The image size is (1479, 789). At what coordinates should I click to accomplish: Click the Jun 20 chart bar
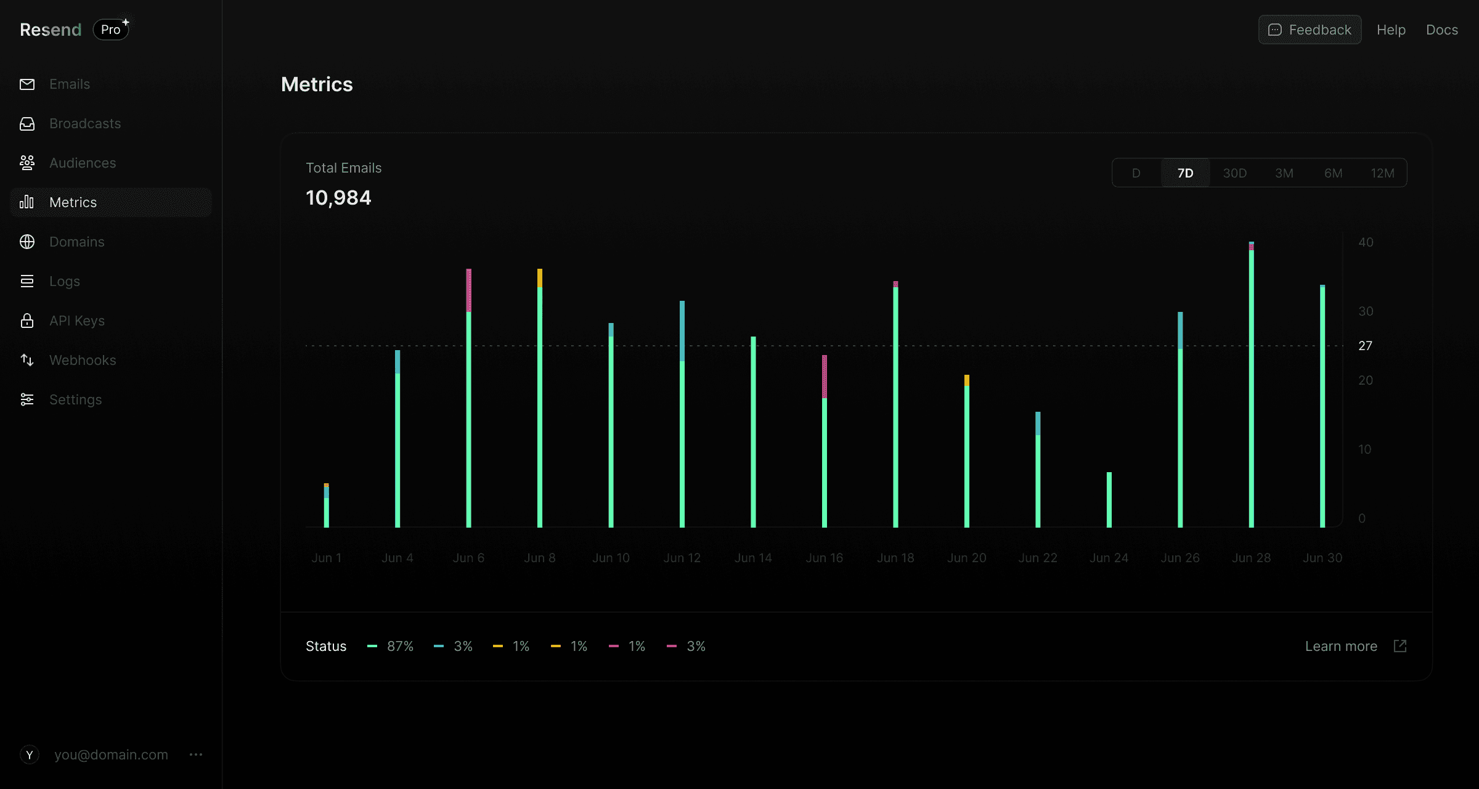967,451
